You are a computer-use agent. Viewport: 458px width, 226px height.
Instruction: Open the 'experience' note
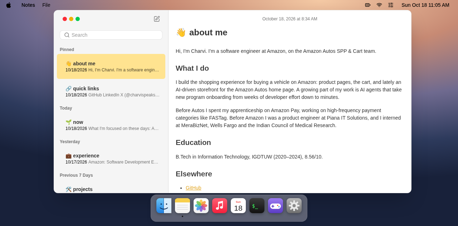111,159
